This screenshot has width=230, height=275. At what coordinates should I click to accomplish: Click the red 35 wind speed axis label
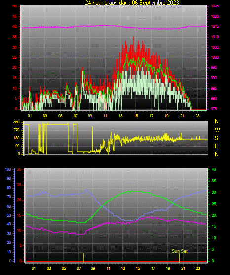pyautogui.click(x=15, y=37)
